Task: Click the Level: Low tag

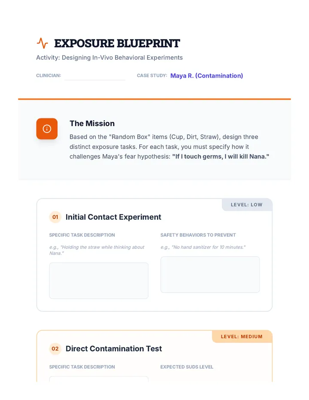Action: tap(247, 205)
